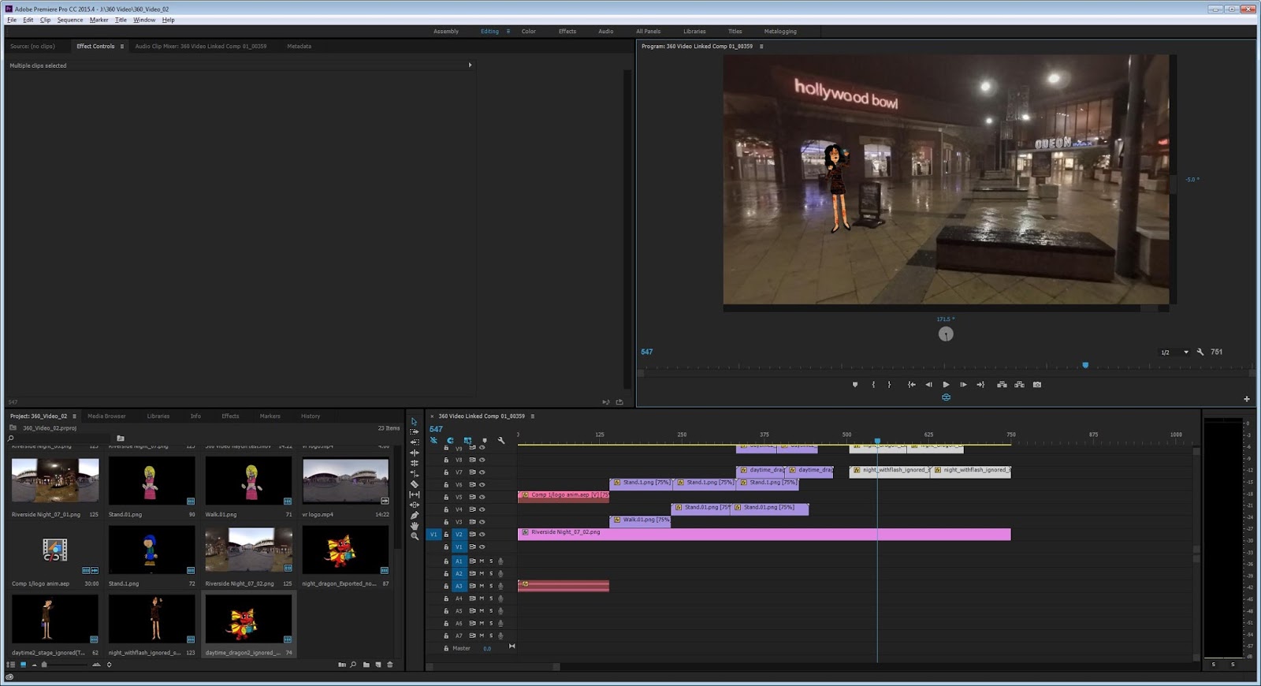The image size is (1261, 686).
Task: Open the Editing workspace menu
Action: point(508,32)
